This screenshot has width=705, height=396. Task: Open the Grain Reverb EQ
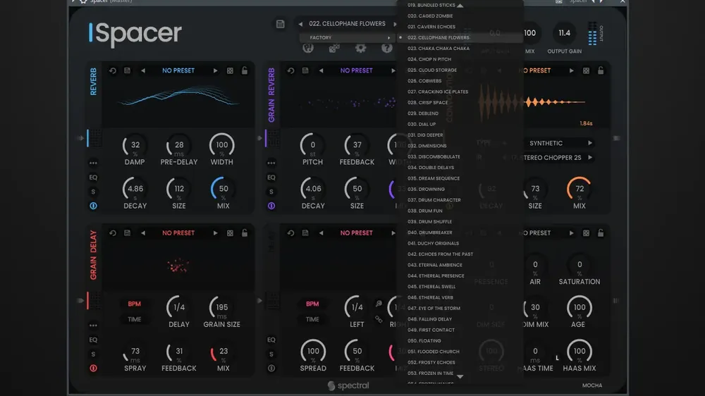pos(271,177)
